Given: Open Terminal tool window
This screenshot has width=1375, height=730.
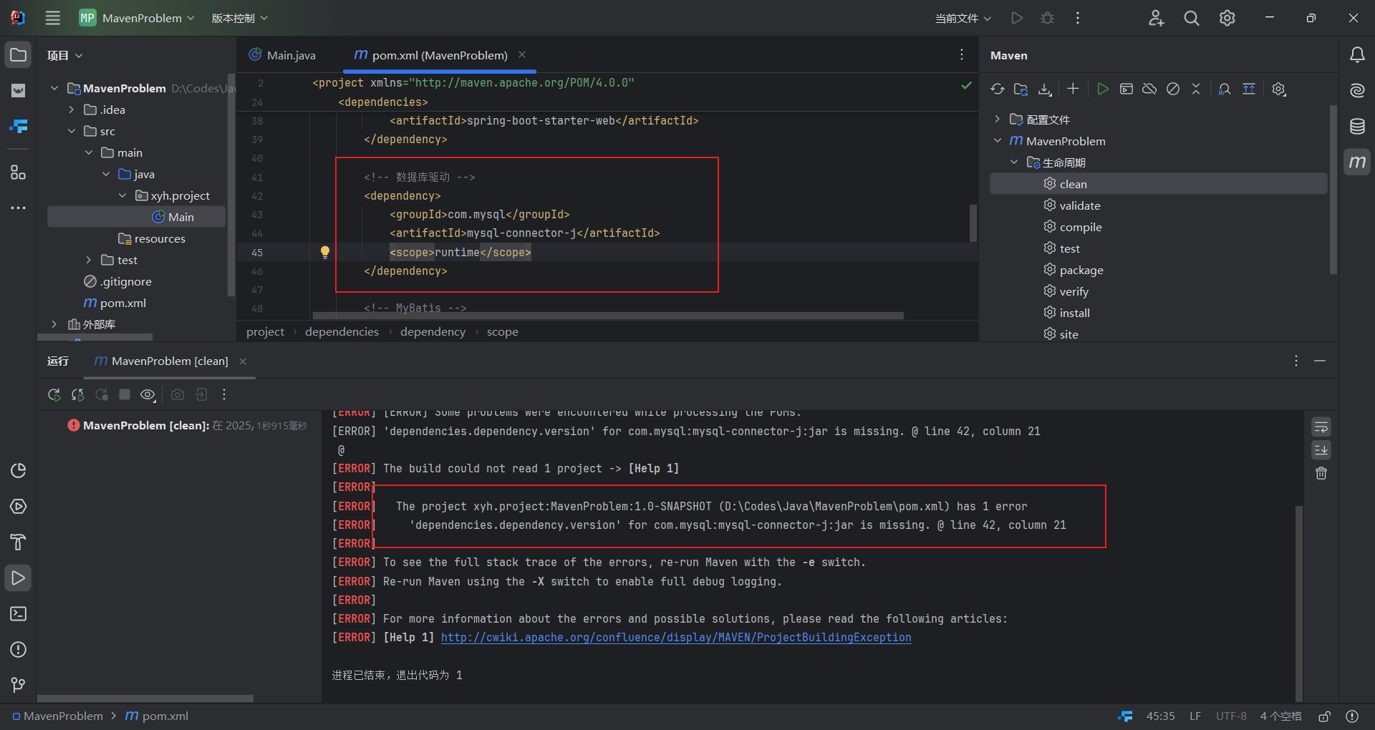Looking at the screenshot, I should click(x=19, y=614).
